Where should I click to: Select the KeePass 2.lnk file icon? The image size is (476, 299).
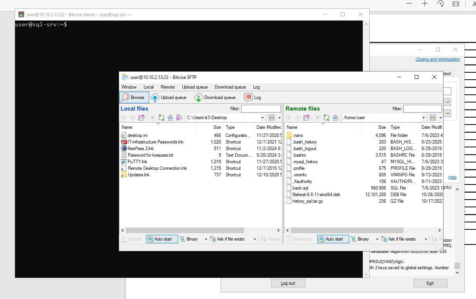click(x=124, y=149)
